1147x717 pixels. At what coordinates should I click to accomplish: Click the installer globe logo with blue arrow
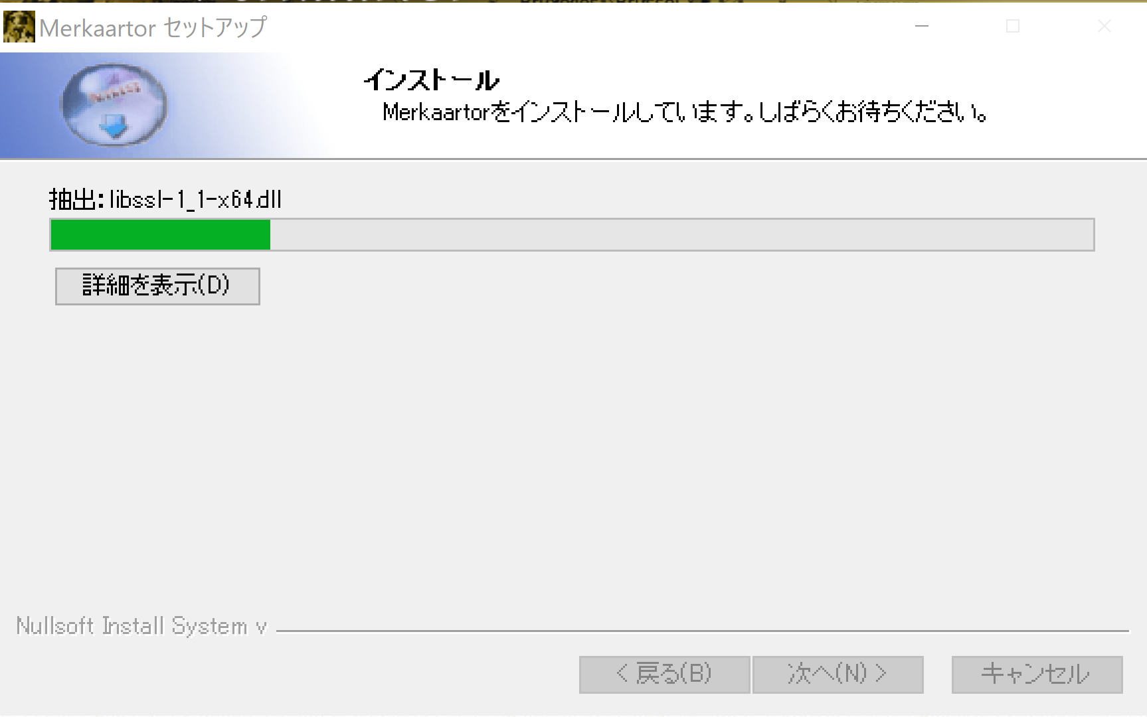114,105
